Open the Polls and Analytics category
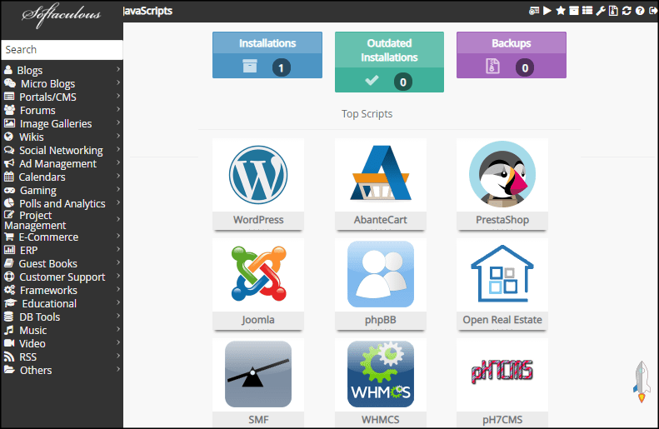The height and width of the screenshot is (429, 659). tap(62, 204)
